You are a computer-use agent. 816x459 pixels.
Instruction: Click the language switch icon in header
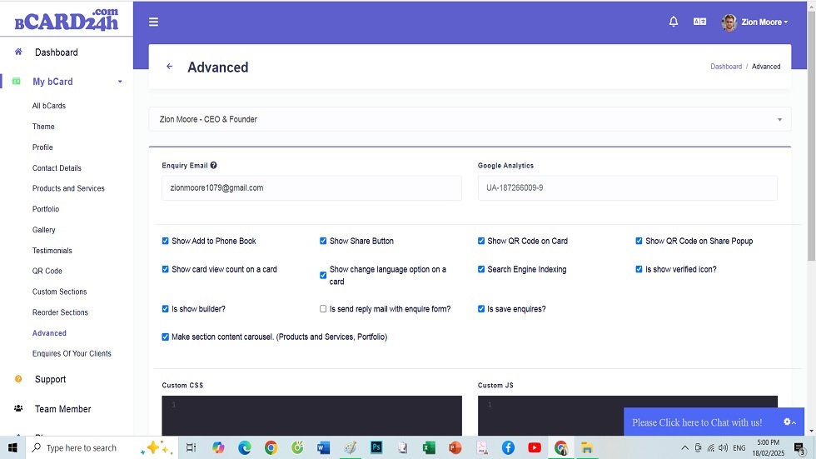point(699,22)
